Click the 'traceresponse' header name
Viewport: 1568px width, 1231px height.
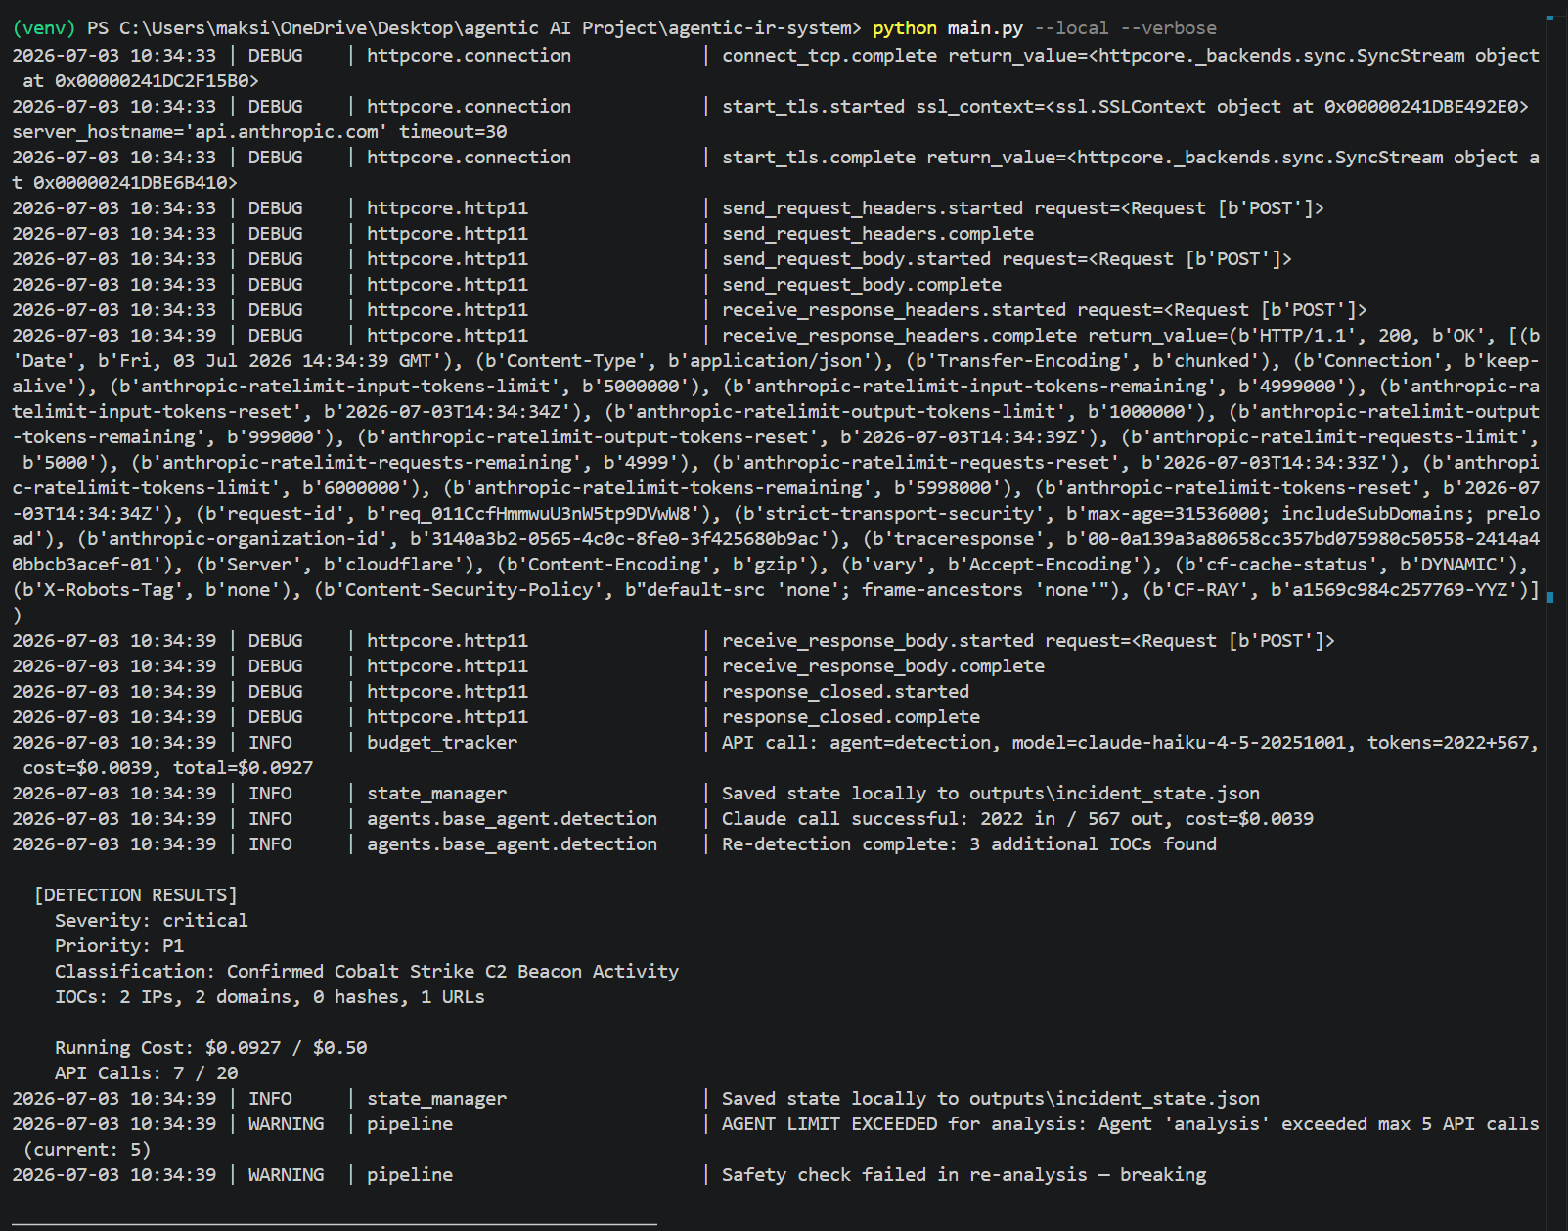pyautogui.click(x=963, y=539)
